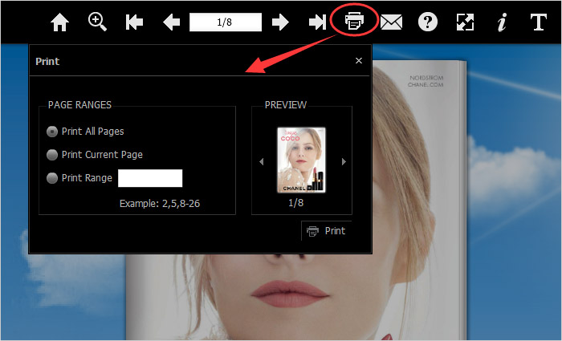This screenshot has height=341, width=562.
Task: Click the Text (T) tool icon
Action: click(539, 22)
